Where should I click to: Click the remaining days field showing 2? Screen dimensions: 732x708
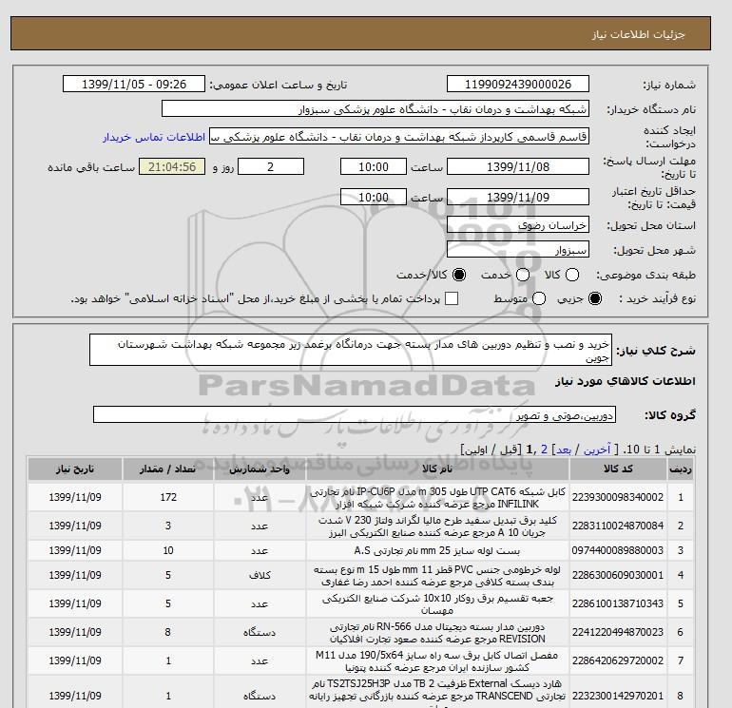pyautogui.click(x=270, y=166)
